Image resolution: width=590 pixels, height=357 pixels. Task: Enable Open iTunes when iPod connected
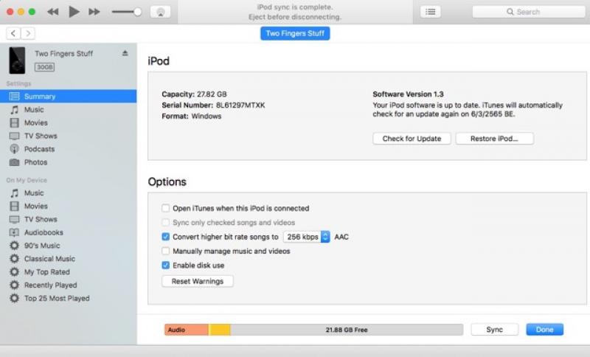click(165, 208)
